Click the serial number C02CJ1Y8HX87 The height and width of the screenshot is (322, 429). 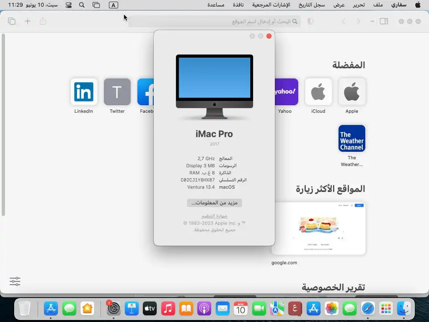(x=198, y=180)
